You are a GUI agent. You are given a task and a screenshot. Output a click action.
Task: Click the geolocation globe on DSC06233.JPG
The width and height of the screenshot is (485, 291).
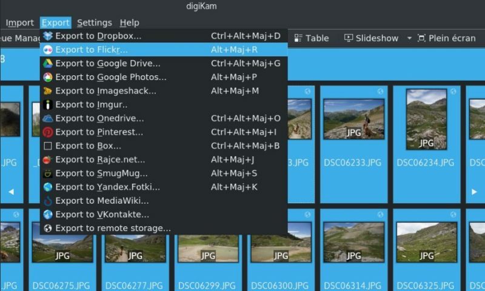(380, 91)
